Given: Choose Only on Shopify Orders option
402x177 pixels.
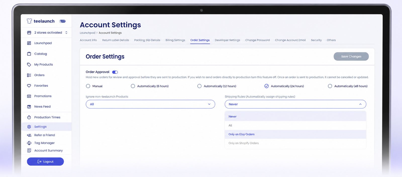Looking at the screenshot, I should click(x=295, y=143).
